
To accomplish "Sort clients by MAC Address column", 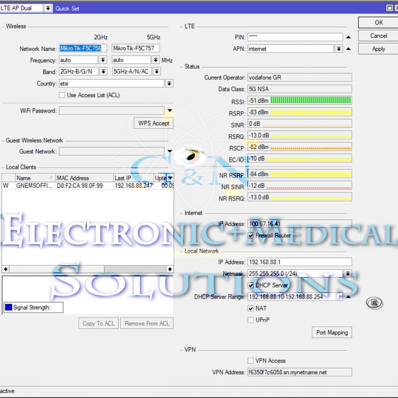I will (84, 178).
